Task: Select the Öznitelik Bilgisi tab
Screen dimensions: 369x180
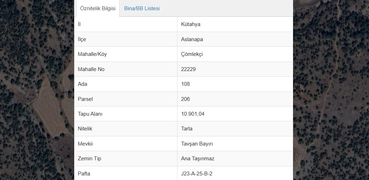Action: [98, 8]
